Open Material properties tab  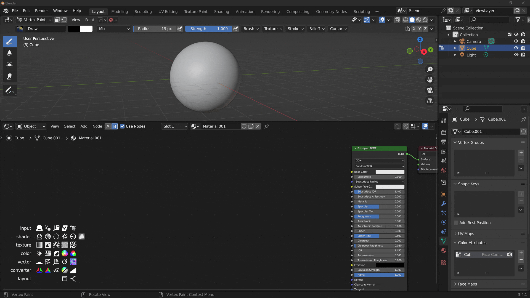coord(444,250)
